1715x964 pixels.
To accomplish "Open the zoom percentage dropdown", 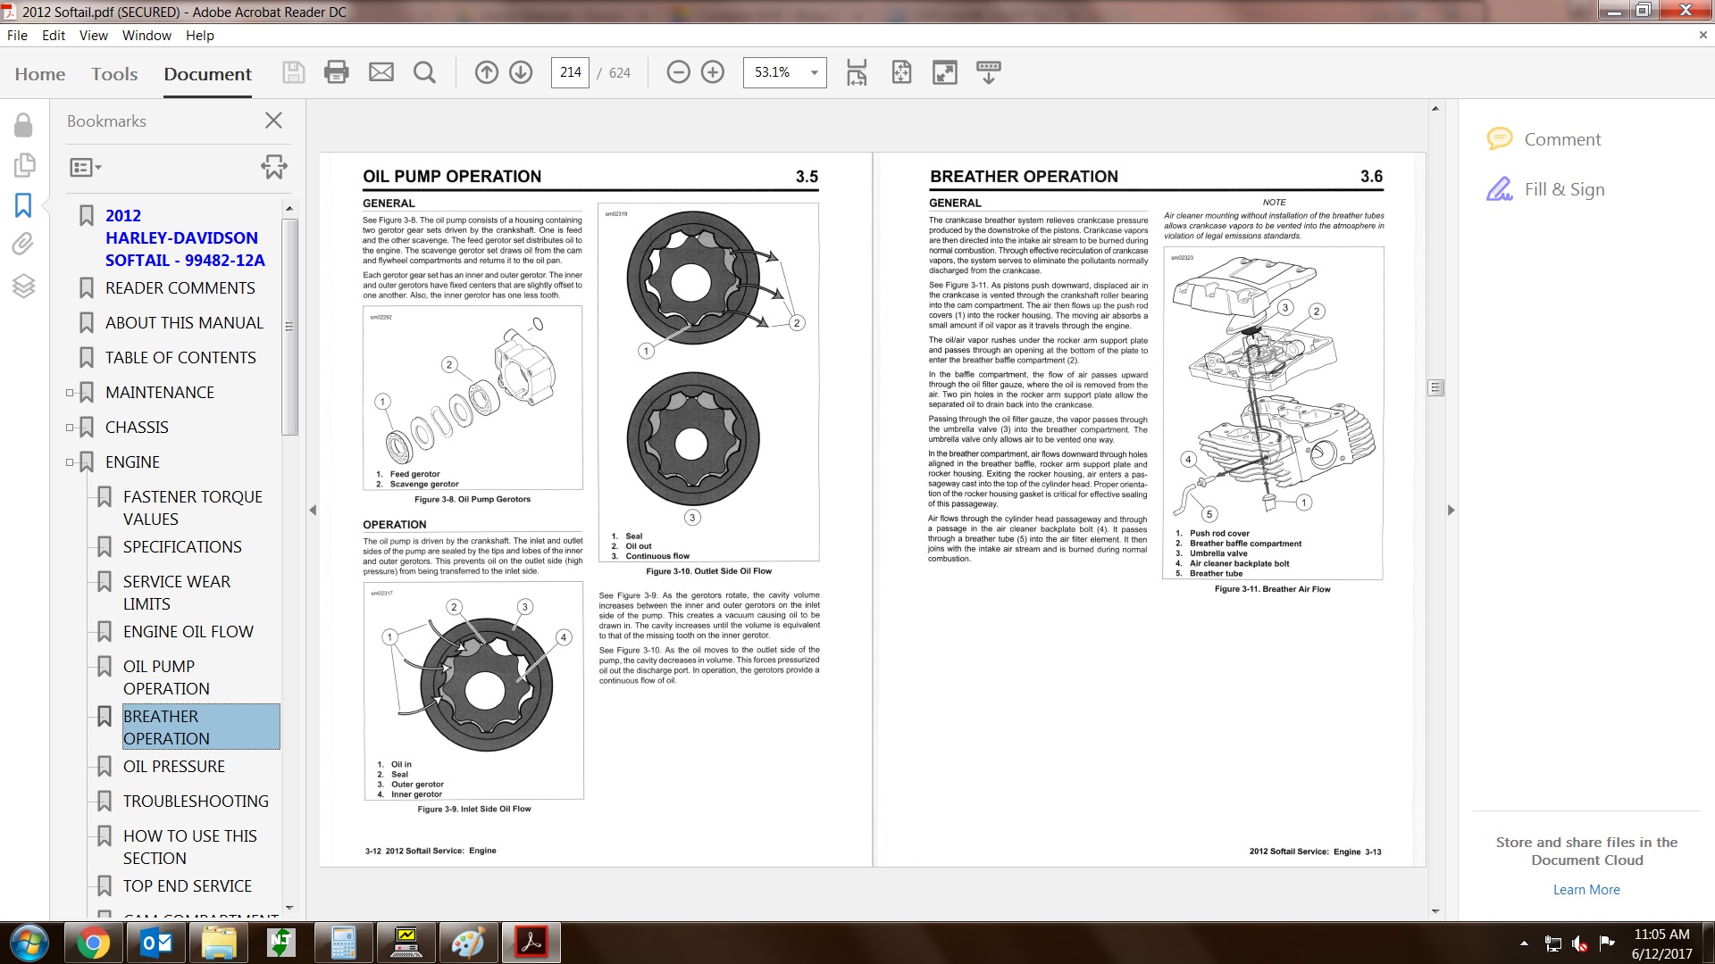I will click(814, 72).
